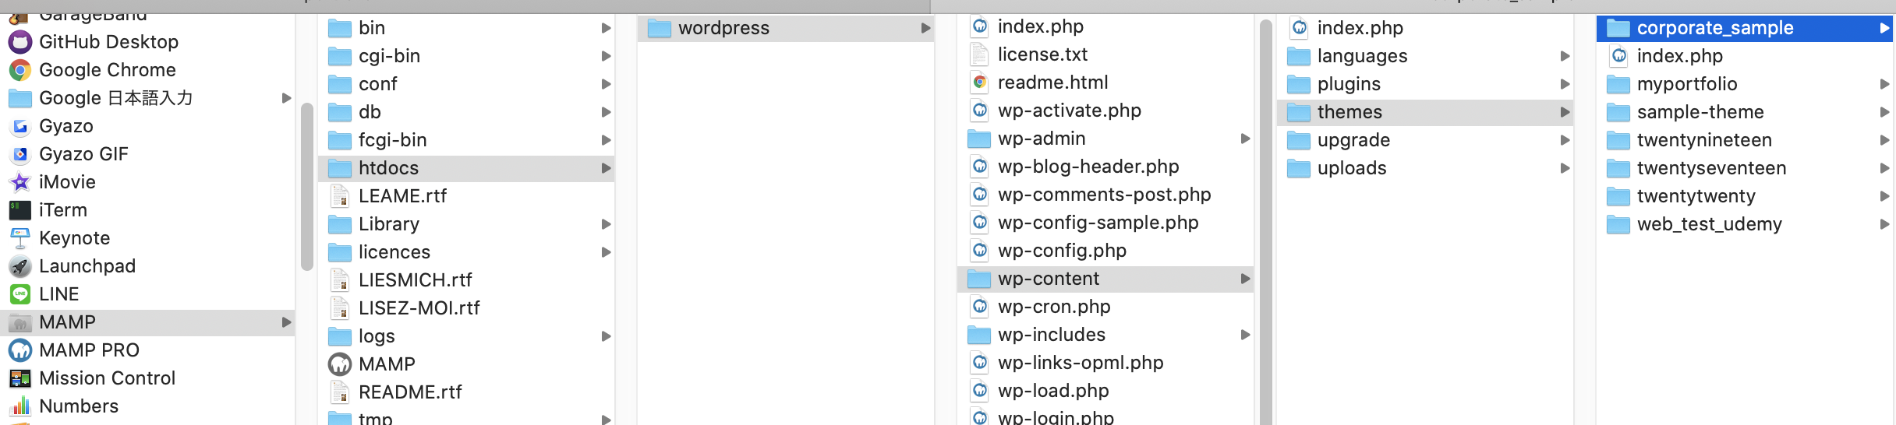The width and height of the screenshot is (1896, 425).
Task: Click the Google Chrome app icon
Action: tap(19, 70)
